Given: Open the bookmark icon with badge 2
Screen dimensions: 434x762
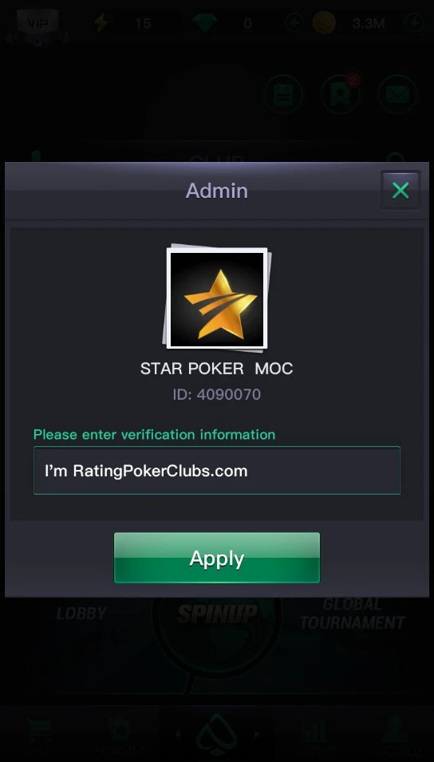Looking at the screenshot, I should tap(340, 94).
